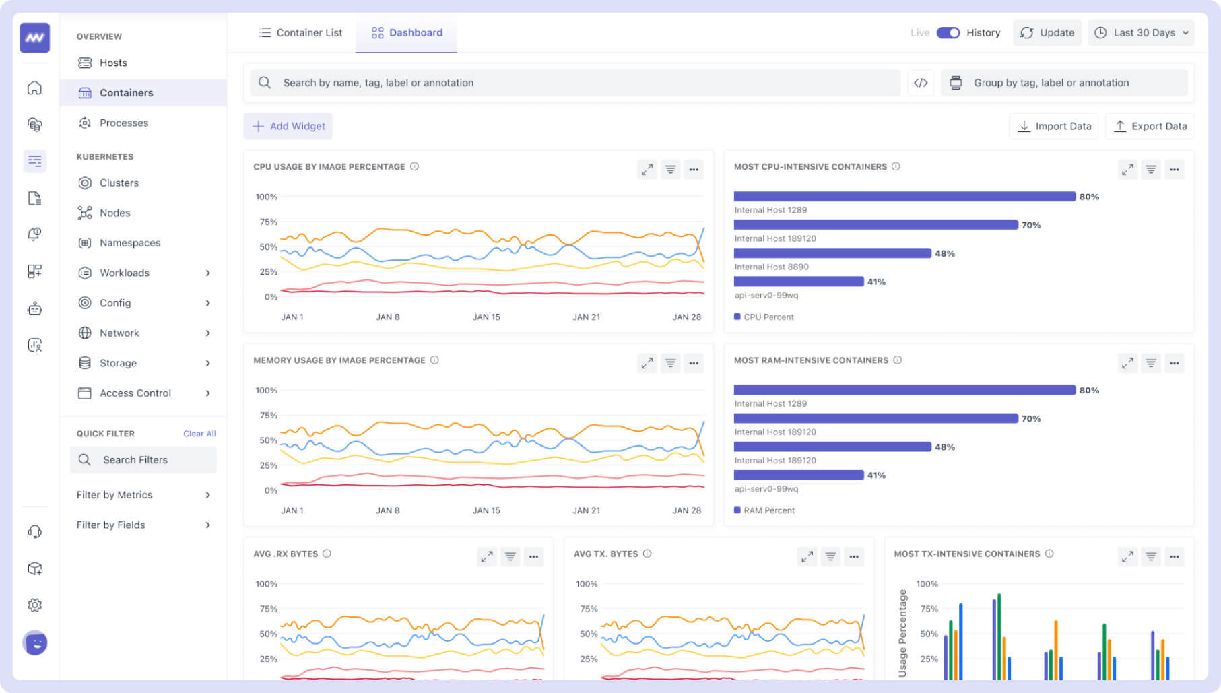Open filter options on Most CPU-Intensive Containers widget
1221x693 pixels.
(1151, 170)
